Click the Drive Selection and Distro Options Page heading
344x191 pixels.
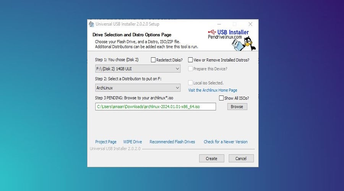[132, 35]
